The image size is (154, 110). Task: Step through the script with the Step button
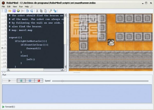pyautogui.click(x=21, y=81)
